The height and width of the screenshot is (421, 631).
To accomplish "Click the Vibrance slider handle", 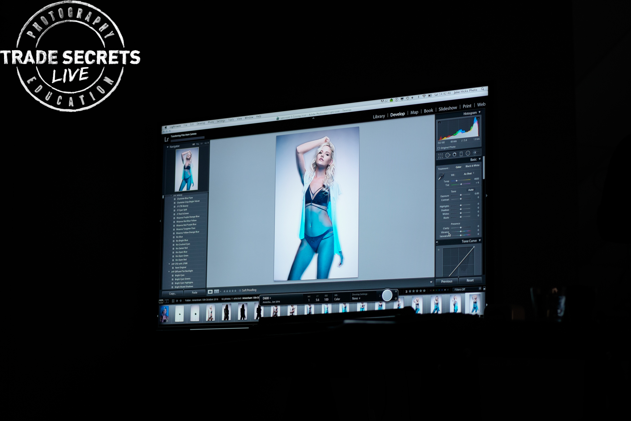I will [x=461, y=232].
